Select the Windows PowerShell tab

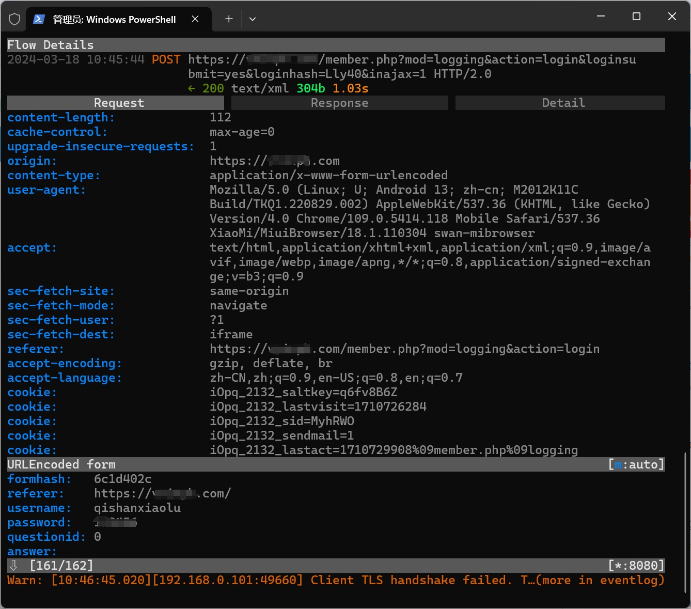(119, 19)
